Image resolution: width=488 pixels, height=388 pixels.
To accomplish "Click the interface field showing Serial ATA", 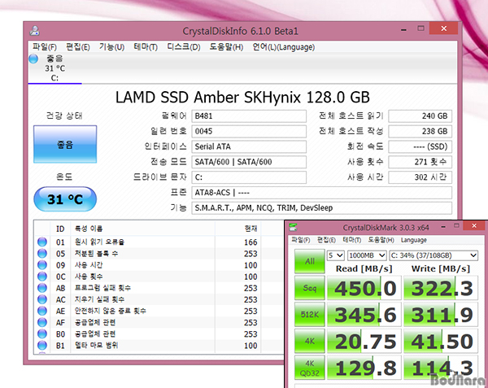I will tap(249, 146).
